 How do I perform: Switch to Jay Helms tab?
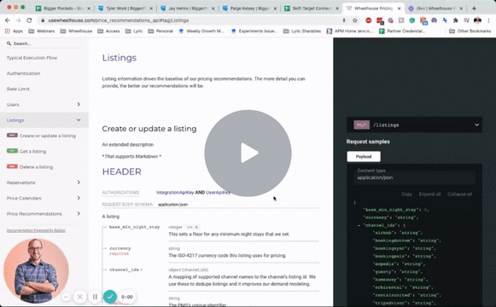click(x=188, y=9)
